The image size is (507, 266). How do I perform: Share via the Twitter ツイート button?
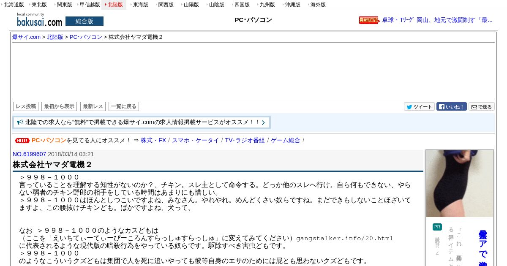[x=419, y=107]
